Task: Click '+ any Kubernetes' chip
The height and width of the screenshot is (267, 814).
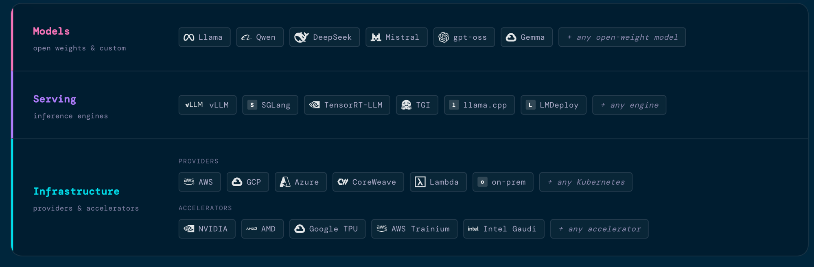Action: (586, 182)
